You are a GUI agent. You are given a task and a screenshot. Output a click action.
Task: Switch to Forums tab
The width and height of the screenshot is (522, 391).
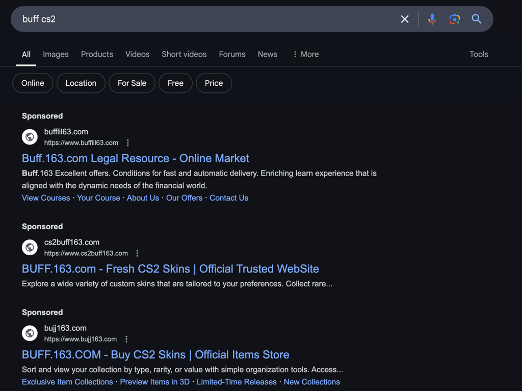232,54
